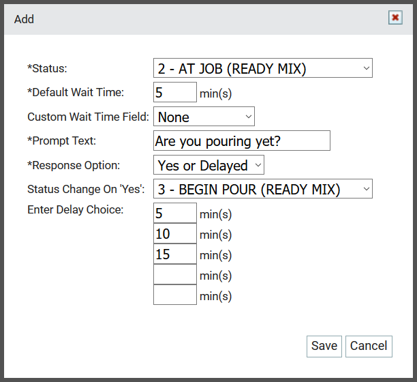This screenshot has height=382, width=417.
Task: Click the '*Status:' field label
Action: pyautogui.click(x=47, y=68)
